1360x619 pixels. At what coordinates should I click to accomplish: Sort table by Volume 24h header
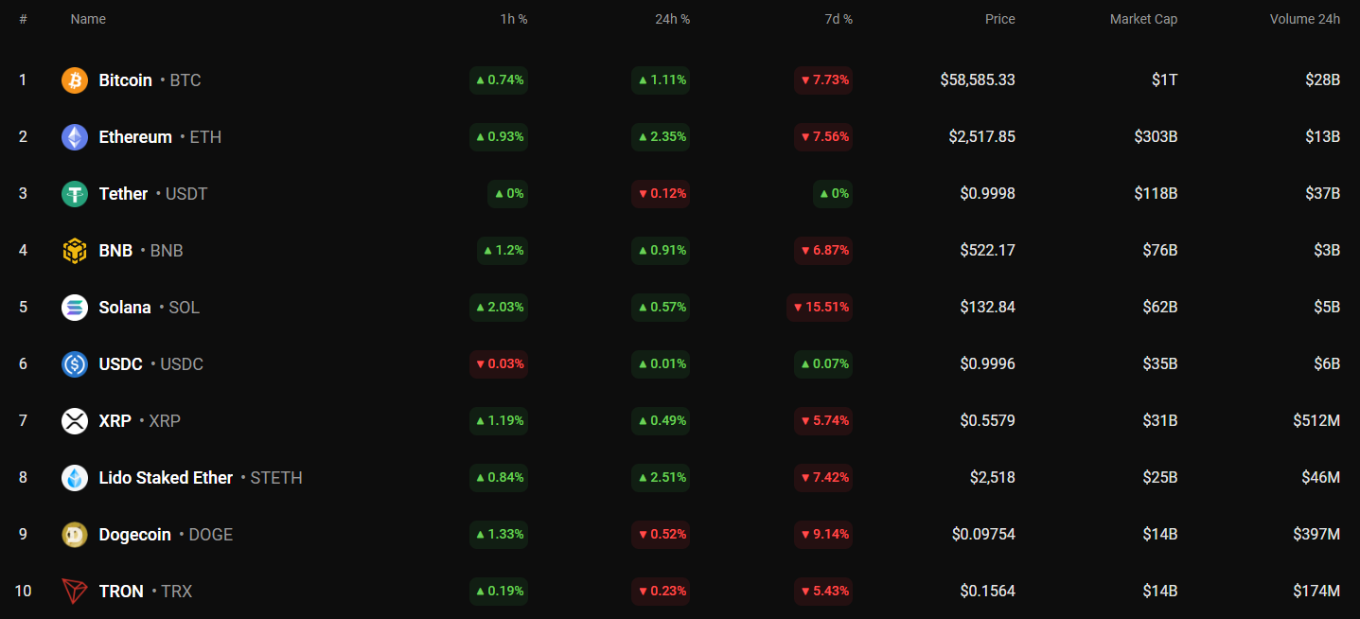click(x=1304, y=19)
